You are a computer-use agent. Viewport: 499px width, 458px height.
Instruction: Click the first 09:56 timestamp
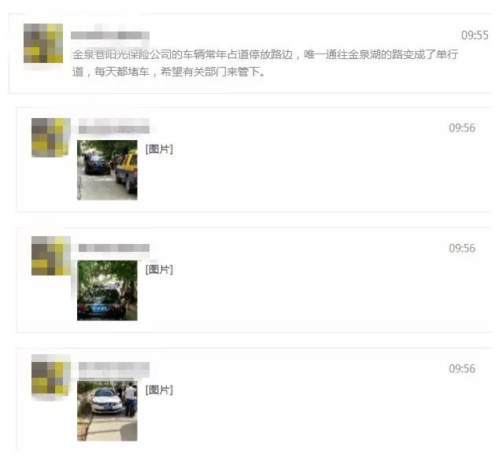pyautogui.click(x=462, y=127)
